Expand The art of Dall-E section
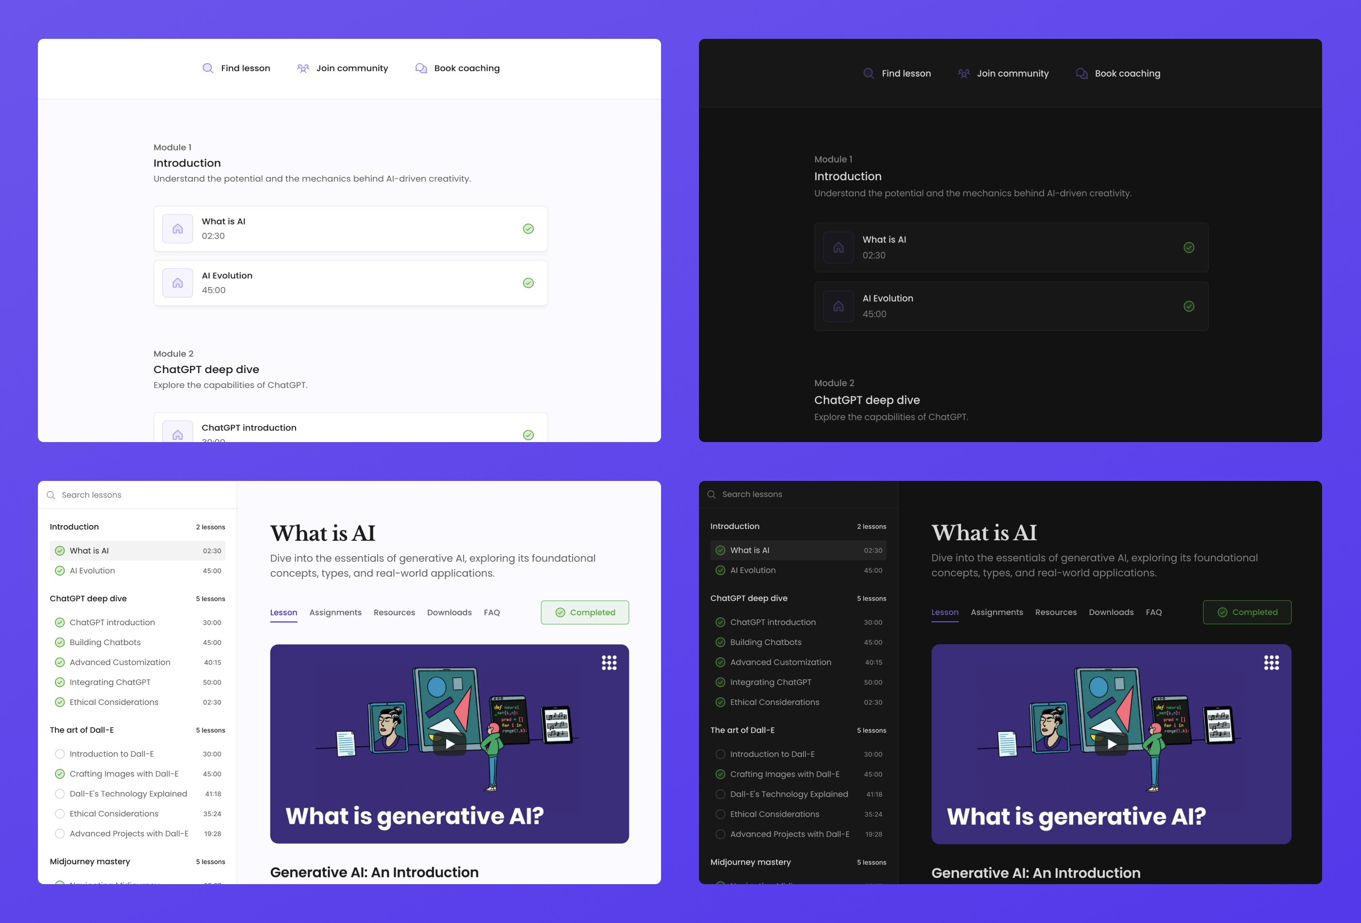 (84, 730)
